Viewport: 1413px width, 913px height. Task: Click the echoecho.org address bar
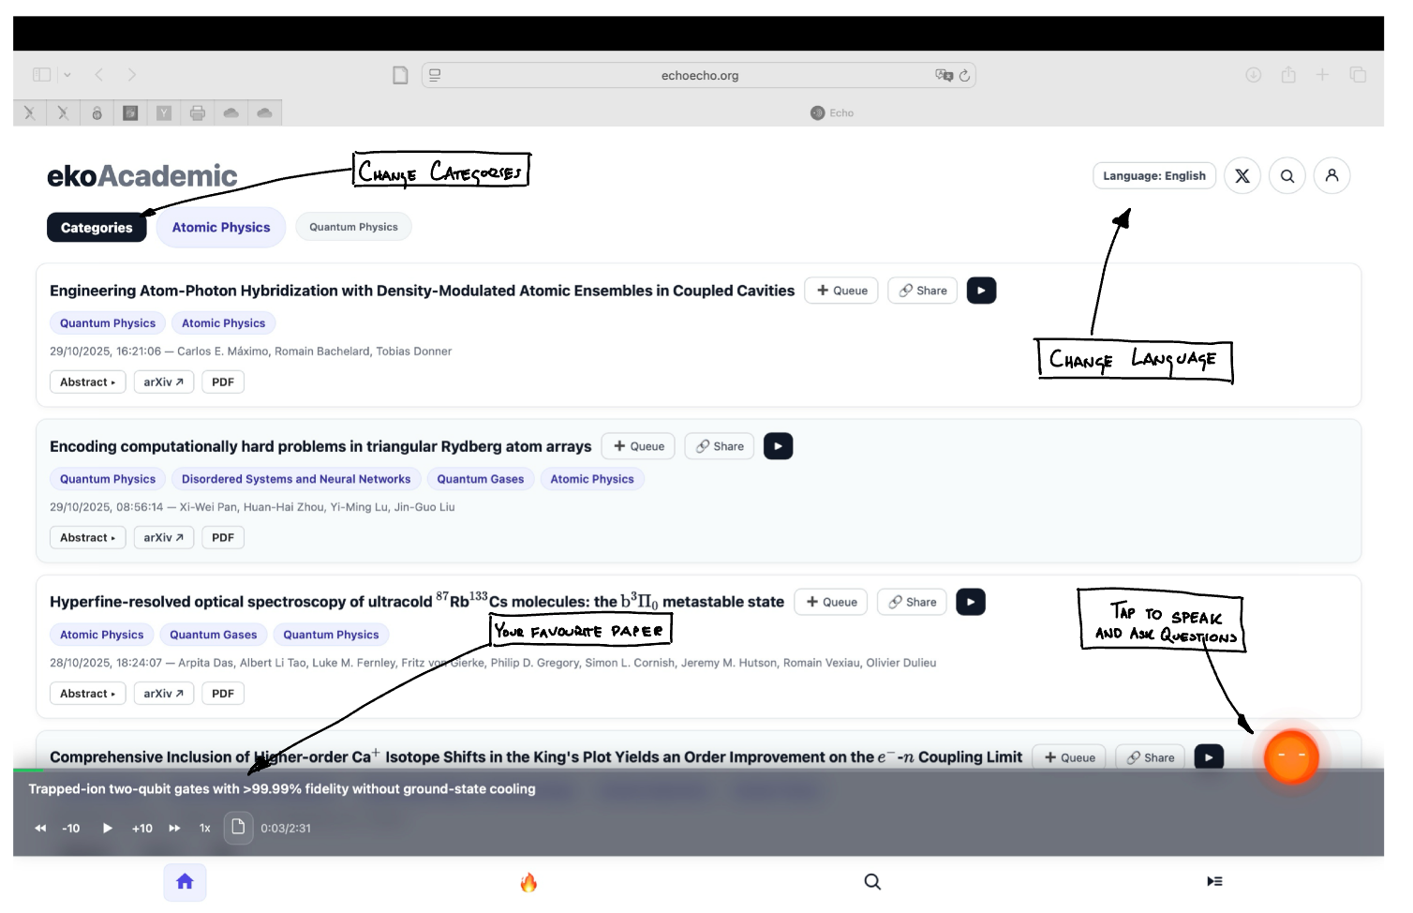(699, 76)
